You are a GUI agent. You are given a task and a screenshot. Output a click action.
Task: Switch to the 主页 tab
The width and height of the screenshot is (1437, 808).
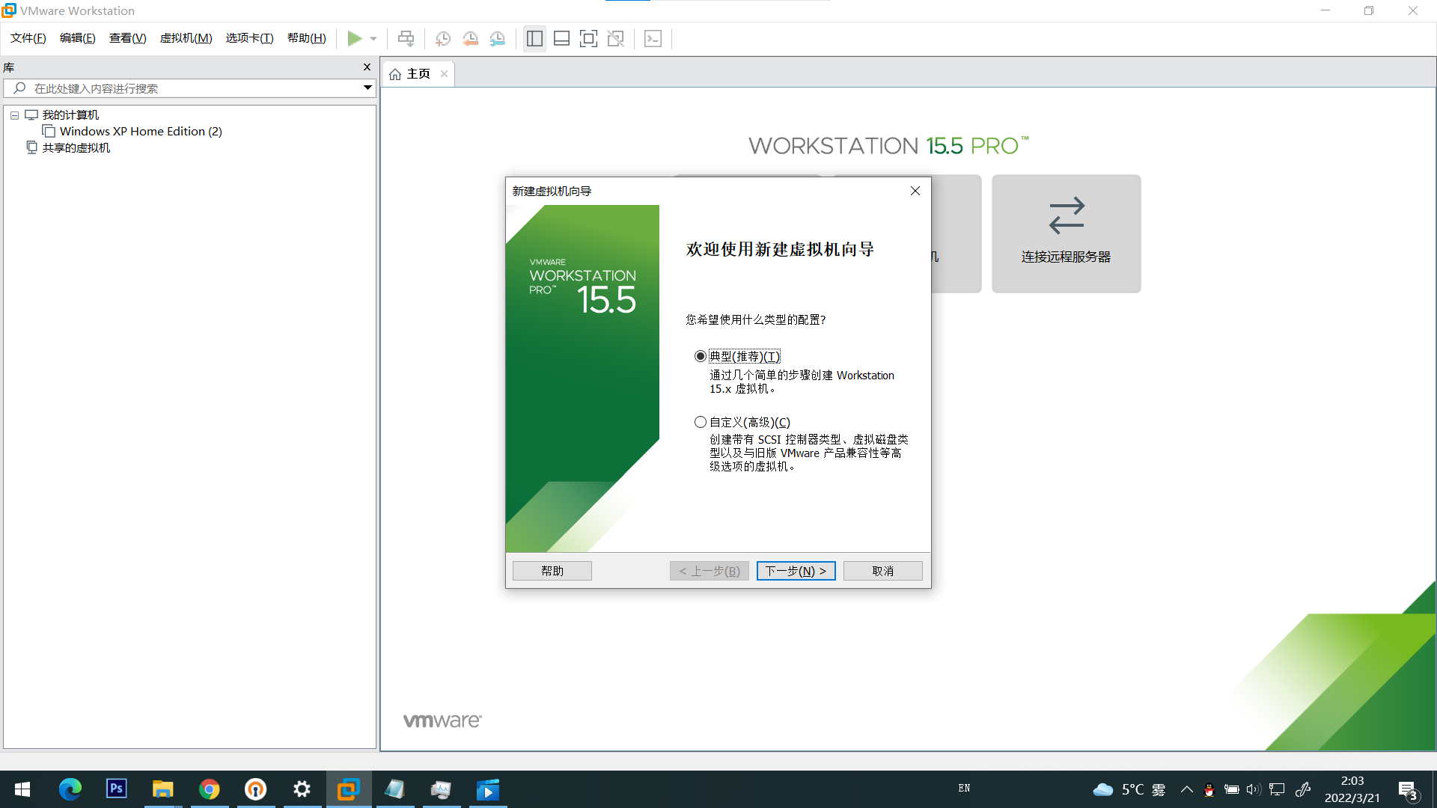(418, 73)
